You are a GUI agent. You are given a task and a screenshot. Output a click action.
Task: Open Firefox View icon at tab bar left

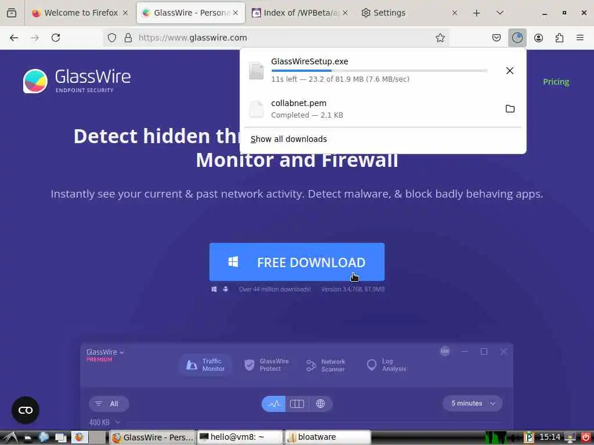click(12, 13)
